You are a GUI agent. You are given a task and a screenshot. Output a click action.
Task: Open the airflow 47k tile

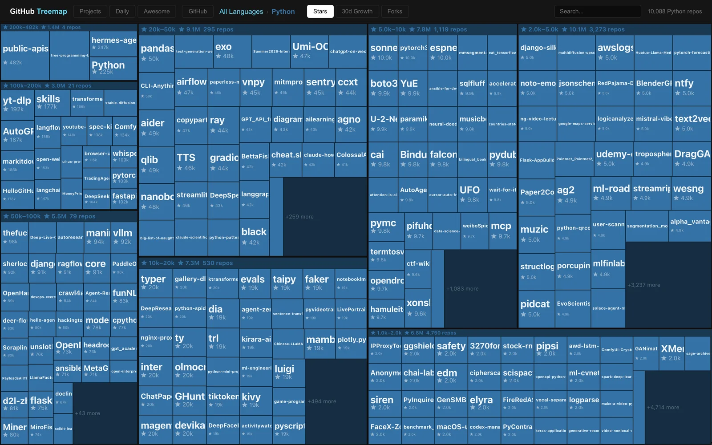pyautogui.click(x=191, y=87)
